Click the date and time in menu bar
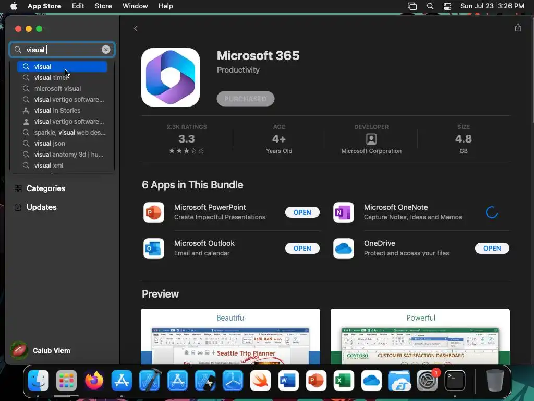Image resolution: width=534 pixels, height=401 pixels. [492, 6]
